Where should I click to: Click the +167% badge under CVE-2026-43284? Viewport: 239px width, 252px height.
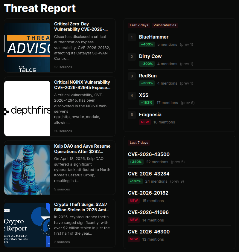135,181
